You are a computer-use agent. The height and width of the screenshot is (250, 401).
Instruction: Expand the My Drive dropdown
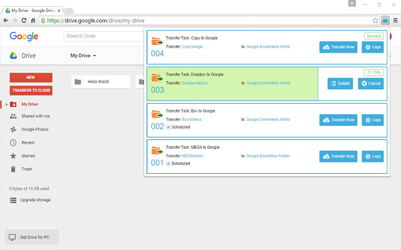[x=83, y=56]
